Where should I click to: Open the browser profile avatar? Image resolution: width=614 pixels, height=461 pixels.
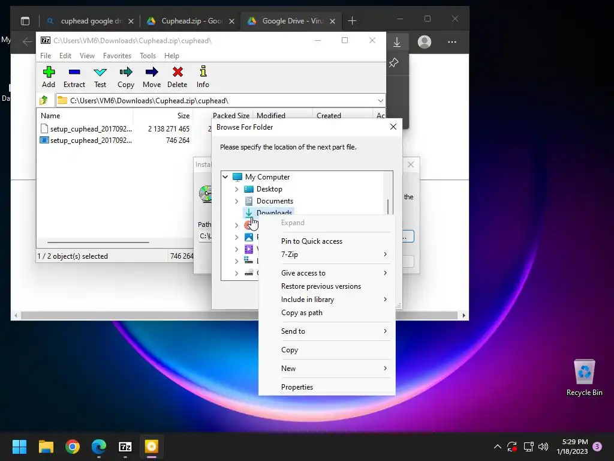424,42
